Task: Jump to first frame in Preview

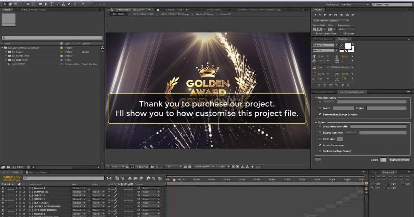Action: click(315, 15)
